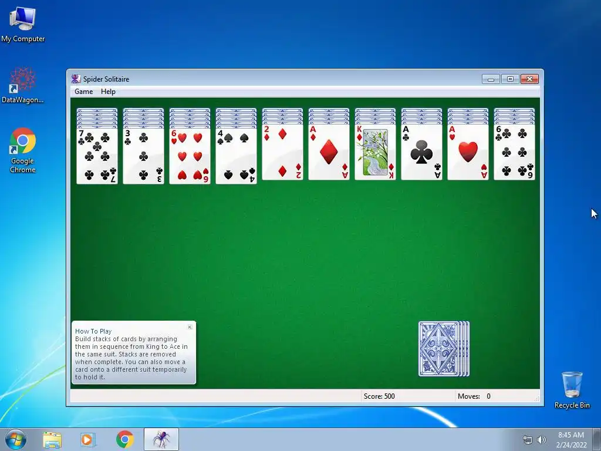Click the Spider Solitaire taskbar button
This screenshot has width=601, height=451.
tap(161, 439)
